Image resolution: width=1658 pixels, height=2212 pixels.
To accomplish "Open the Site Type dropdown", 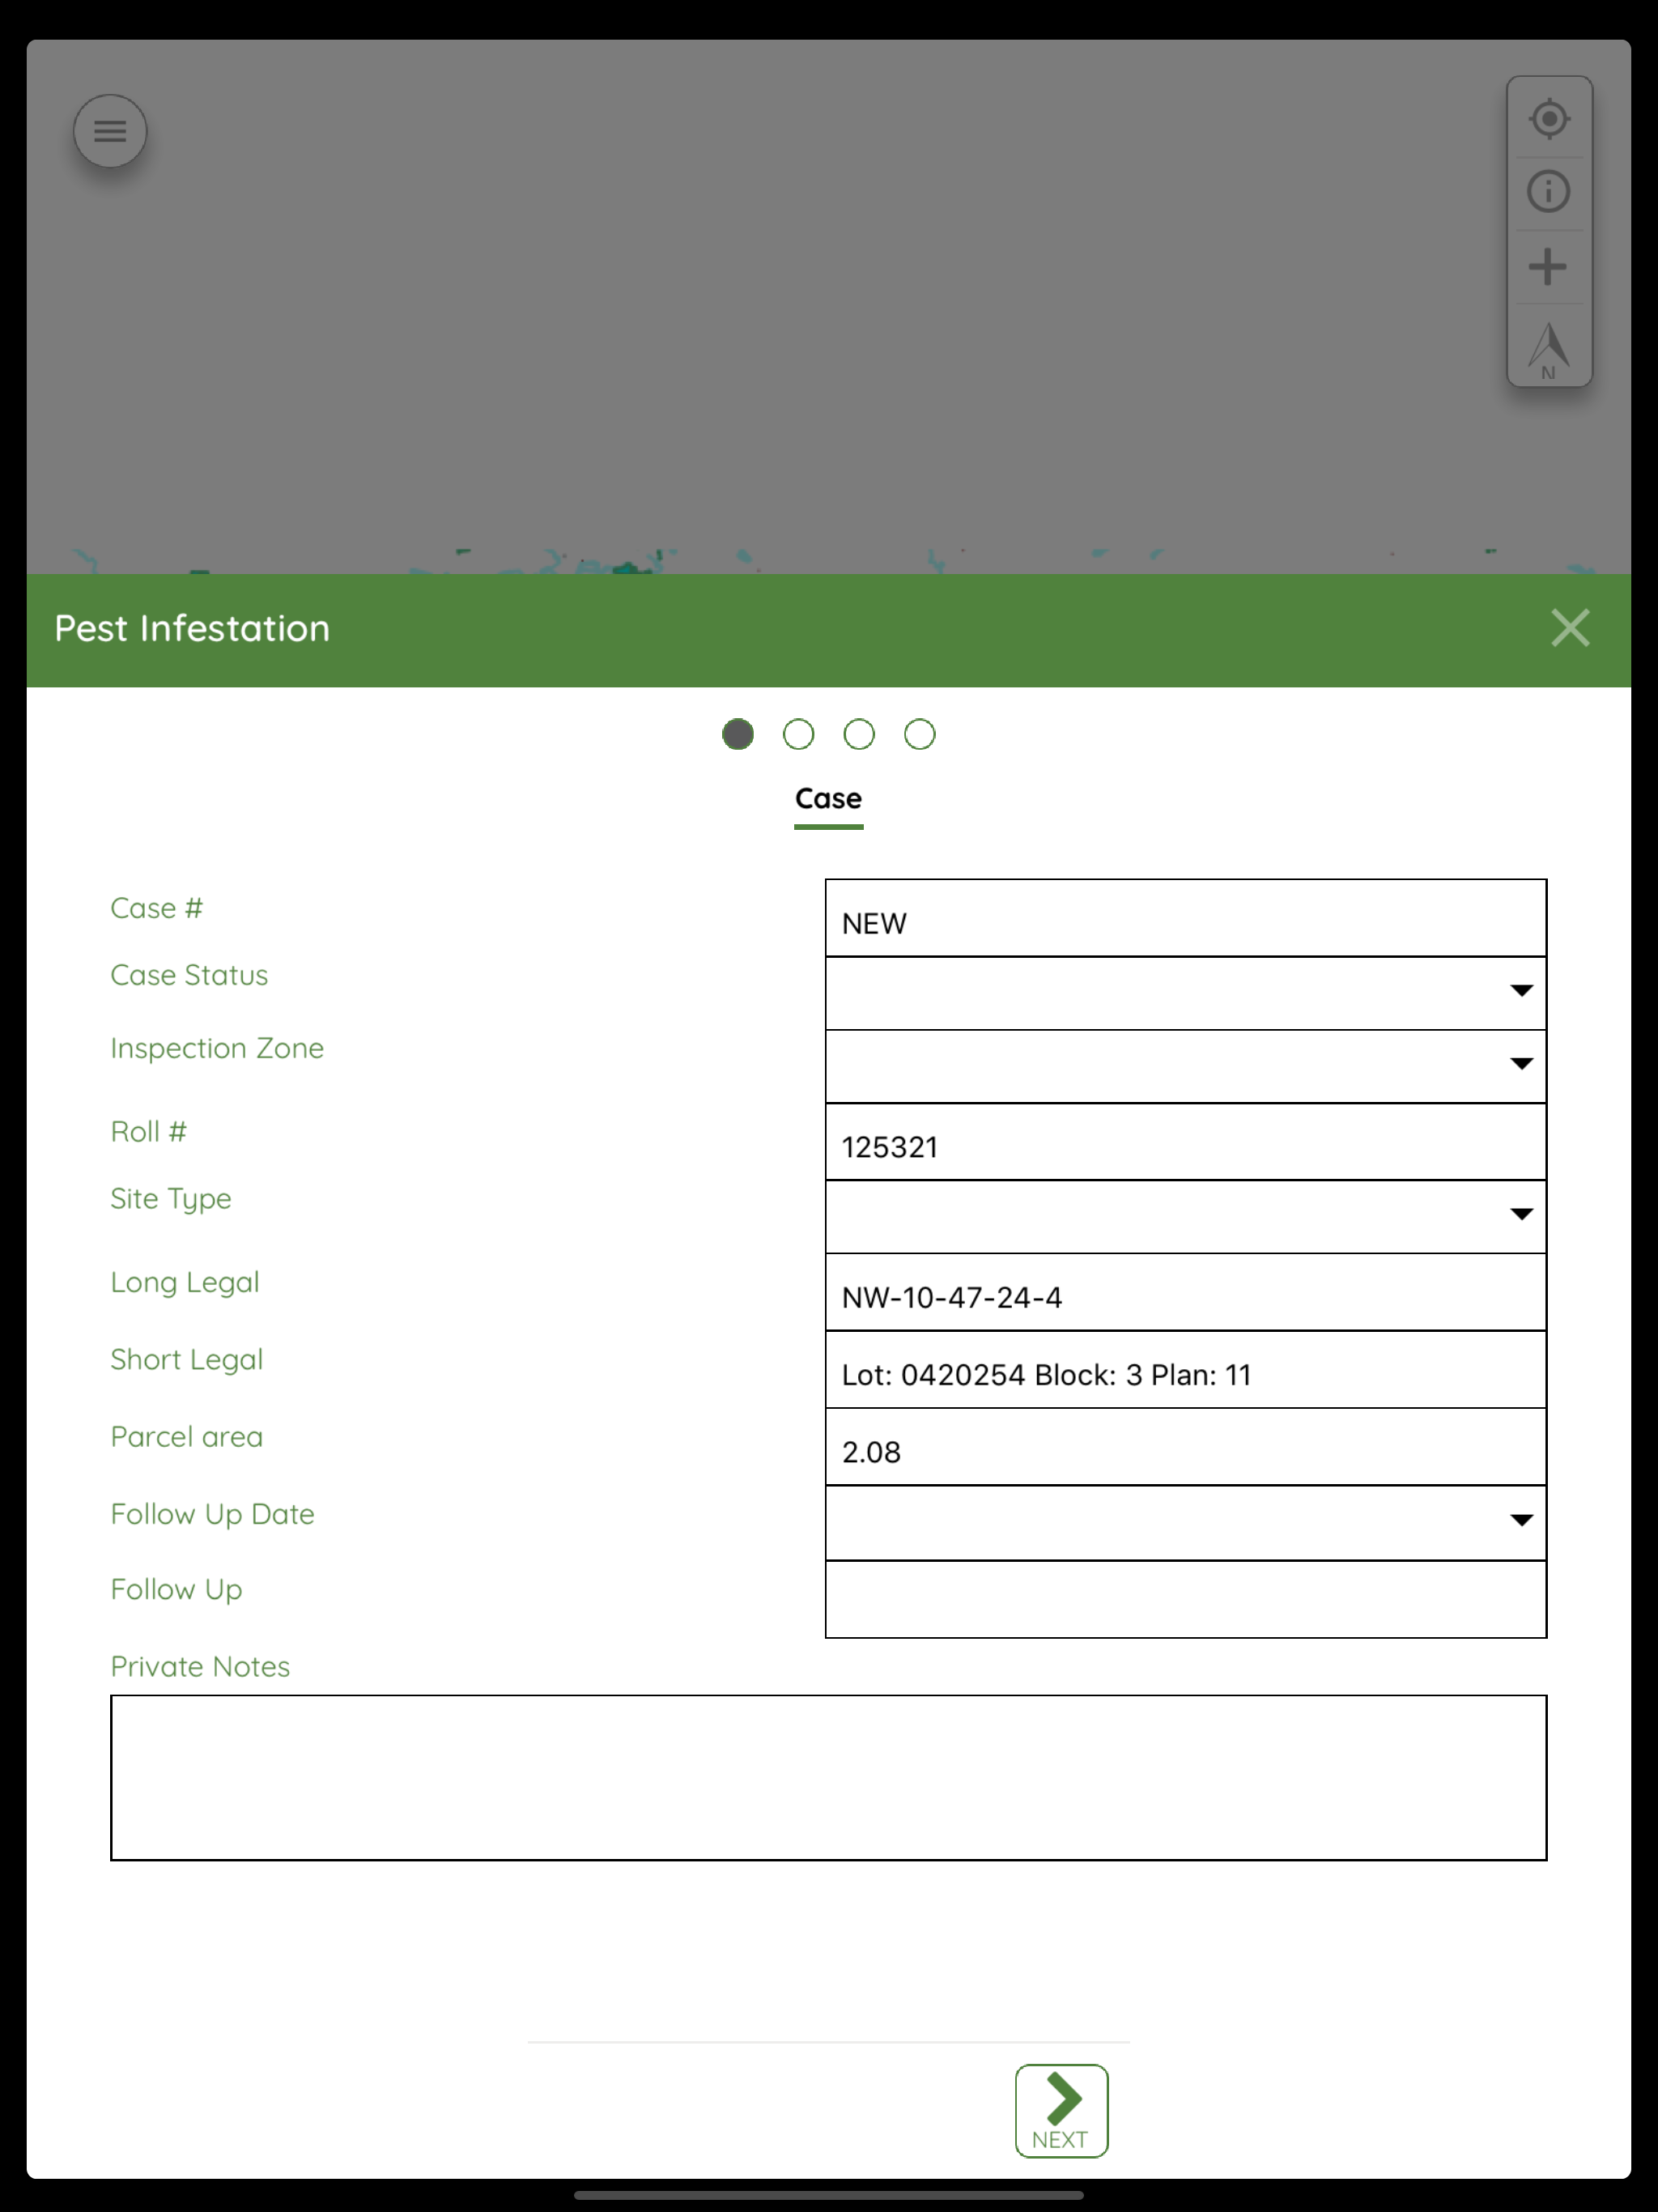I will pyautogui.click(x=1185, y=1217).
